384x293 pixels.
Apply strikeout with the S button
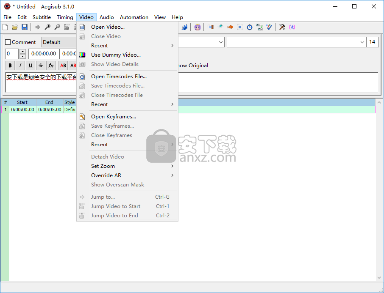pos(41,65)
